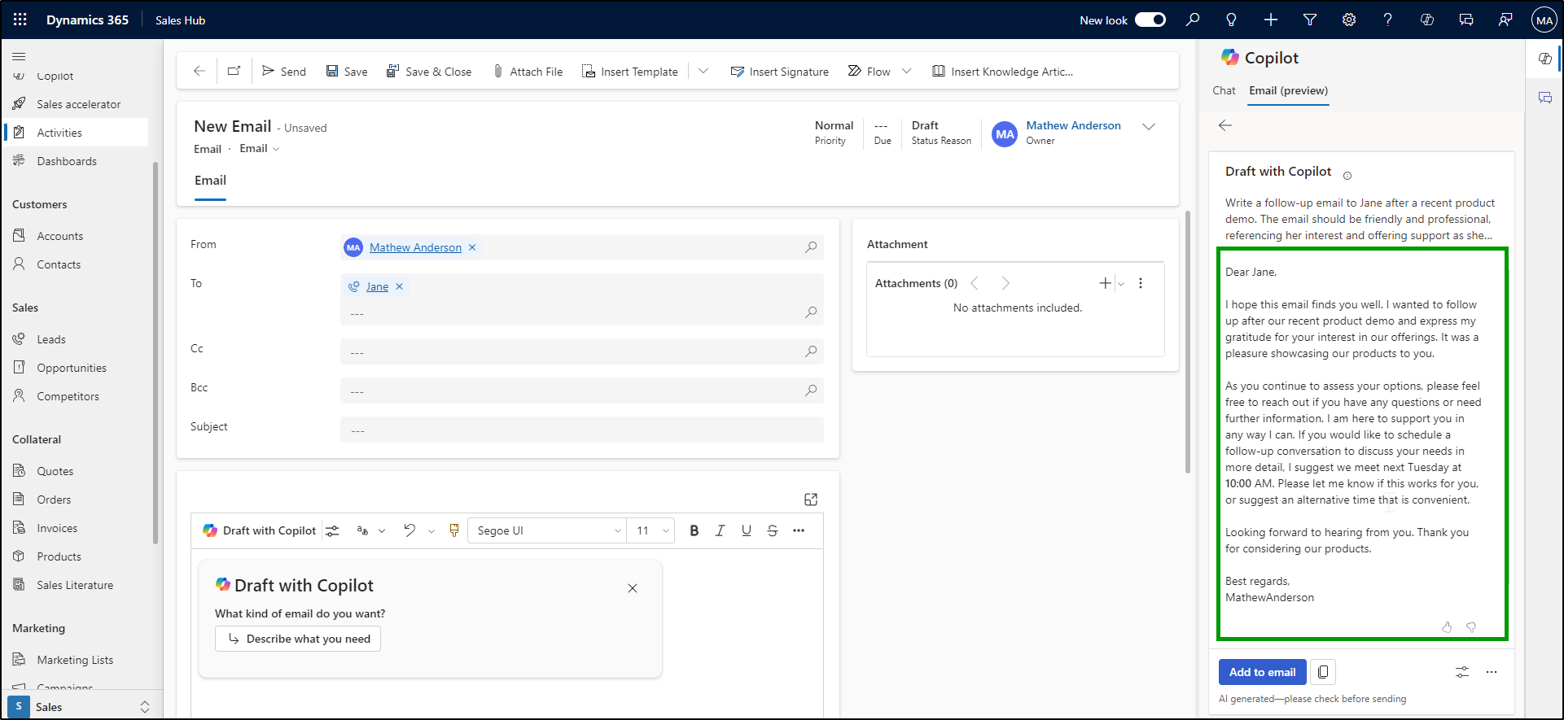Search records in the From field

pyautogui.click(x=811, y=247)
